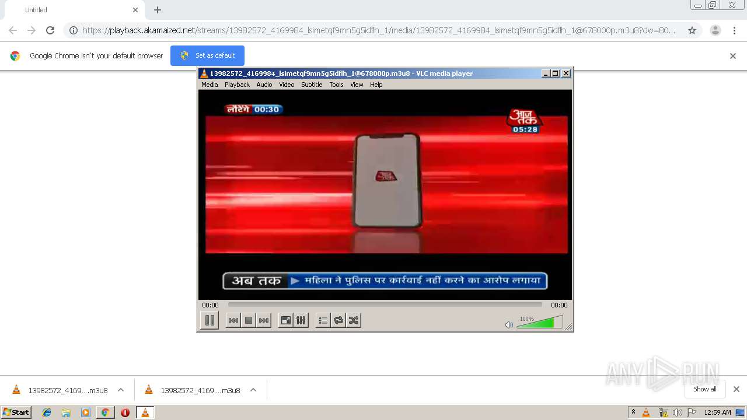This screenshot has height=420, width=747.
Task: Switch to VLC in the taskbar
Action: tap(145, 412)
